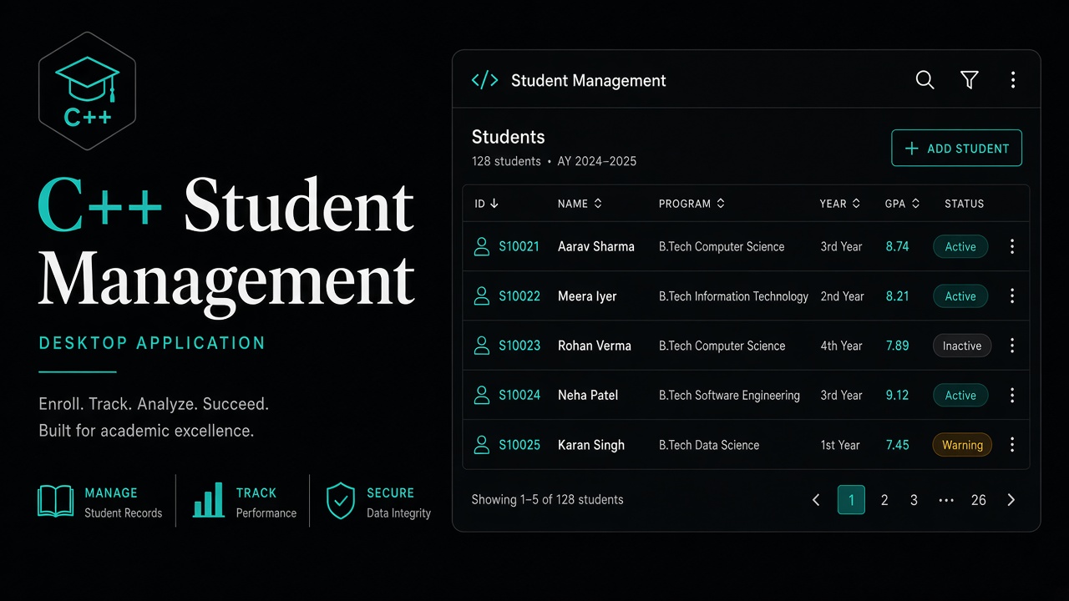
Task: Select page 1 in pagination
Action: click(851, 500)
